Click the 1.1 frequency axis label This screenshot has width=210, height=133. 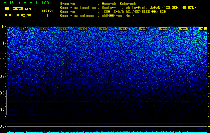(3, 43)
